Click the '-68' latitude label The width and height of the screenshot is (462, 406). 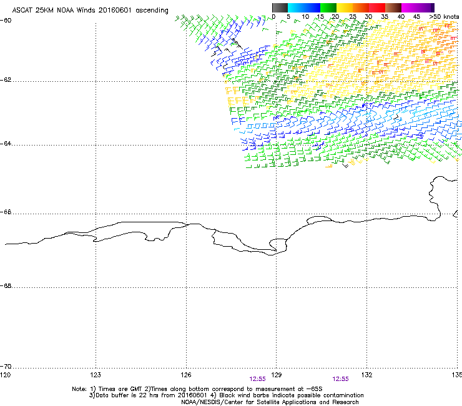6,285
